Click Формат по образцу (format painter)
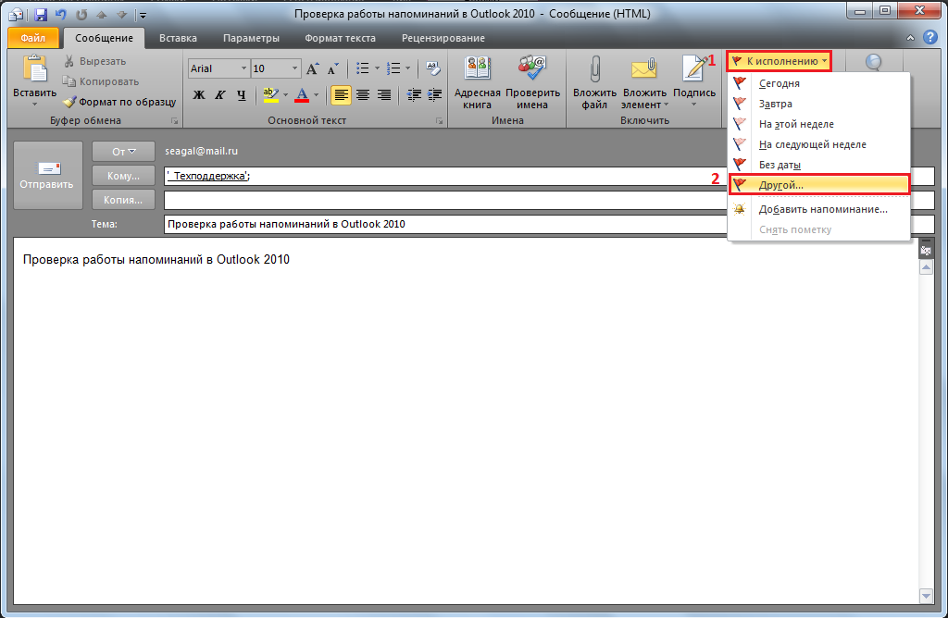Image resolution: width=948 pixels, height=618 pixels. 119,102
